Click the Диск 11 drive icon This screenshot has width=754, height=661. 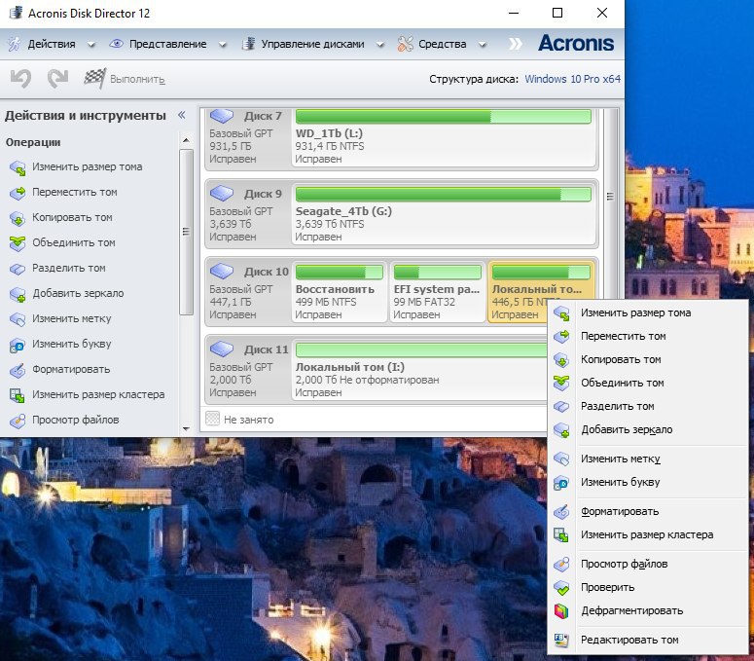(222, 349)
